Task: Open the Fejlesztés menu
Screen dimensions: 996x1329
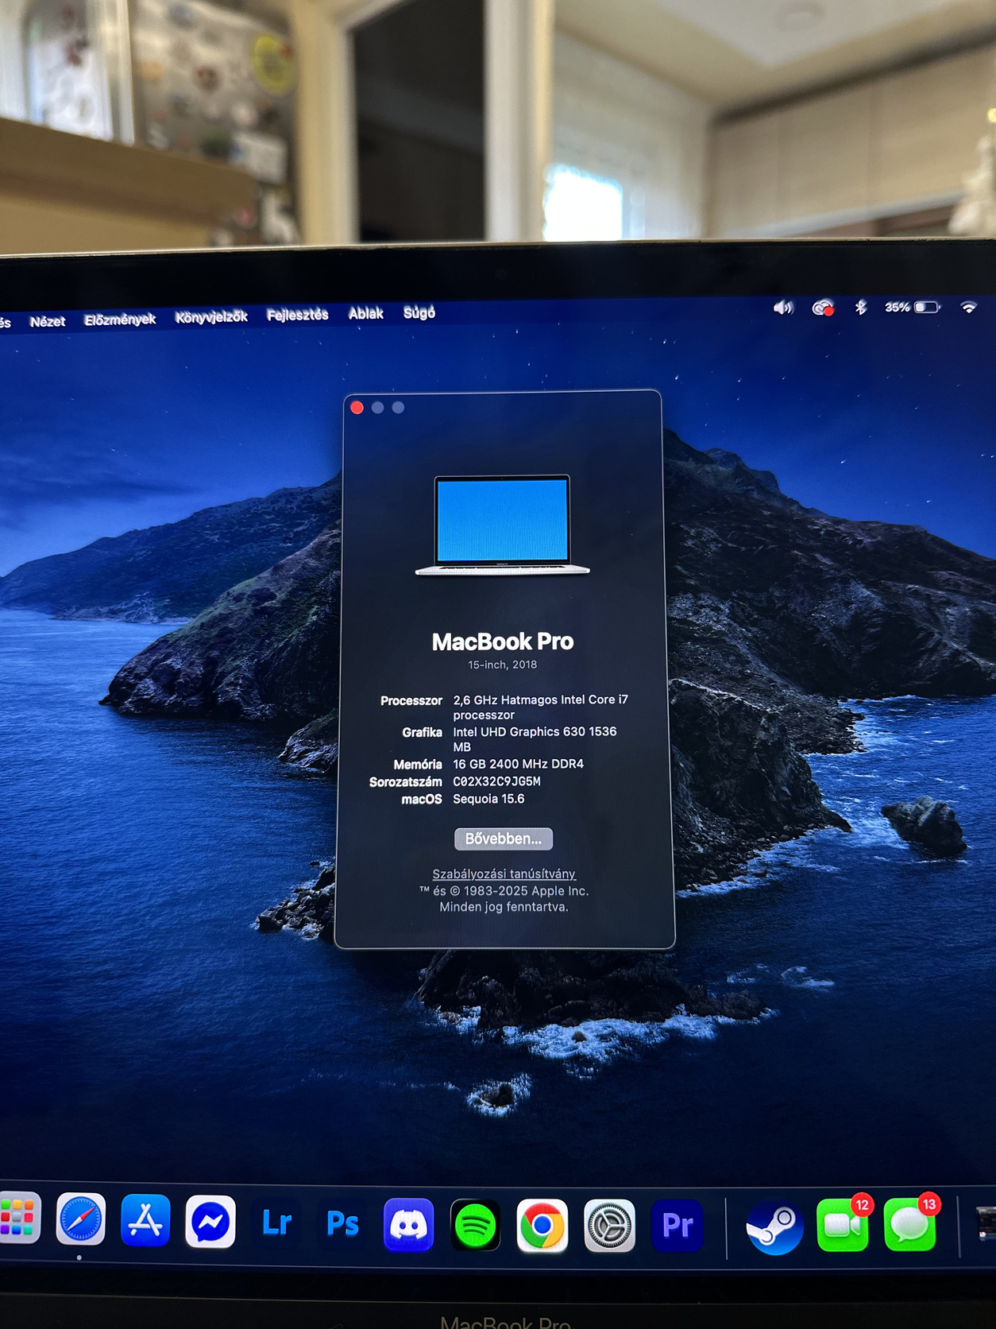Action: 297,316
